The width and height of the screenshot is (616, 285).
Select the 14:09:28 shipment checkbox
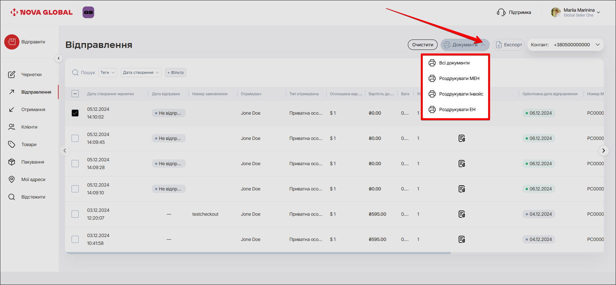tap(75, 164)
